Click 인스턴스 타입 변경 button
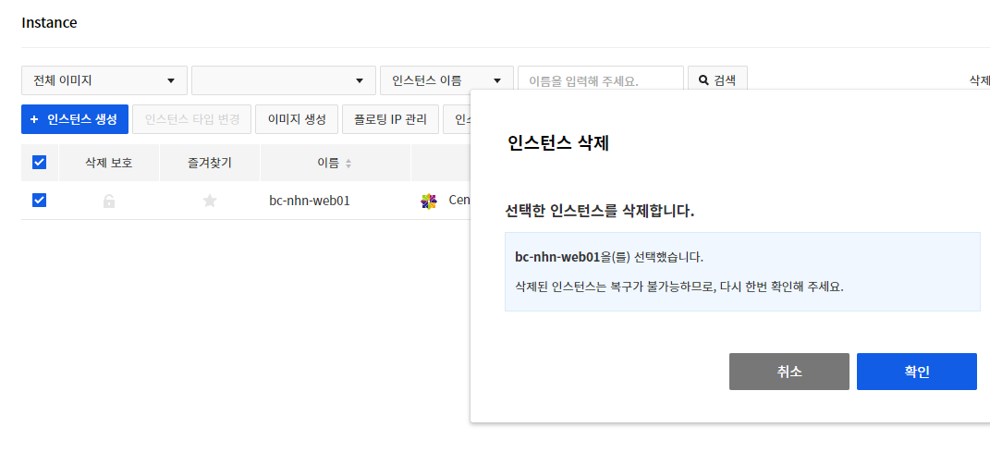 click(x=192, y=119)
